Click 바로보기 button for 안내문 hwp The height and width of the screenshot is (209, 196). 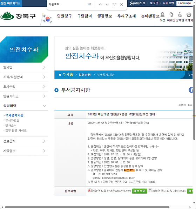tap(140, 191)
